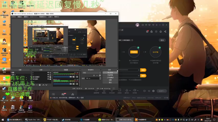Adjust the microphone/Aux volume slider
The image size is (218, 122).
(63, 84)
